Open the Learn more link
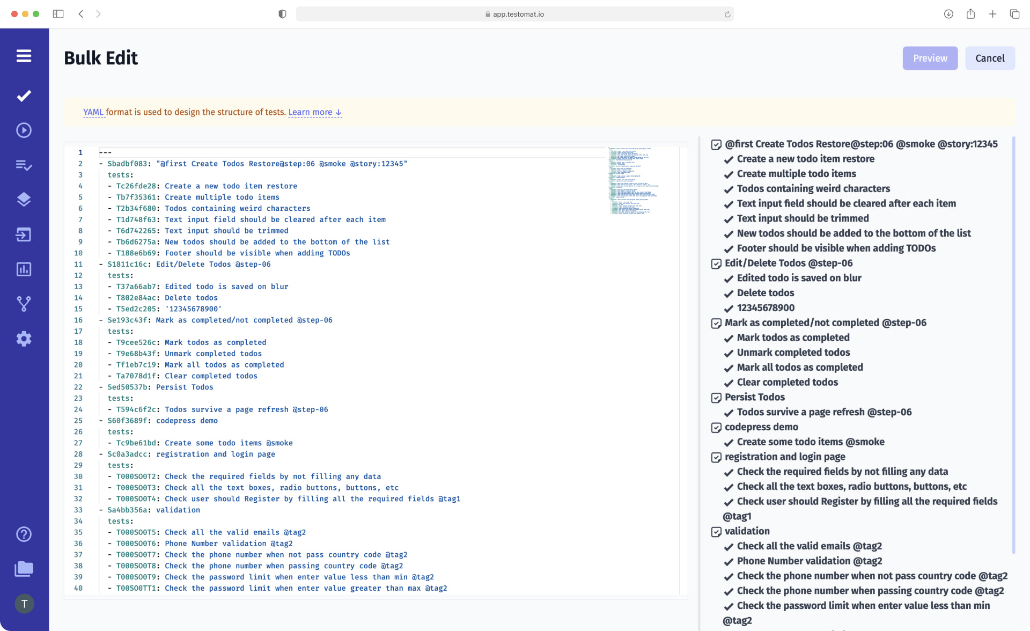 coord(311,112)
